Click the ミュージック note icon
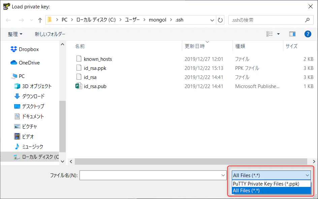 17,146
